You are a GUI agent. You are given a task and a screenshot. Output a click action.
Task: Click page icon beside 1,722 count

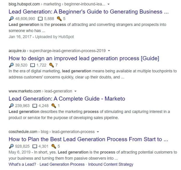[x=32, y=65]
